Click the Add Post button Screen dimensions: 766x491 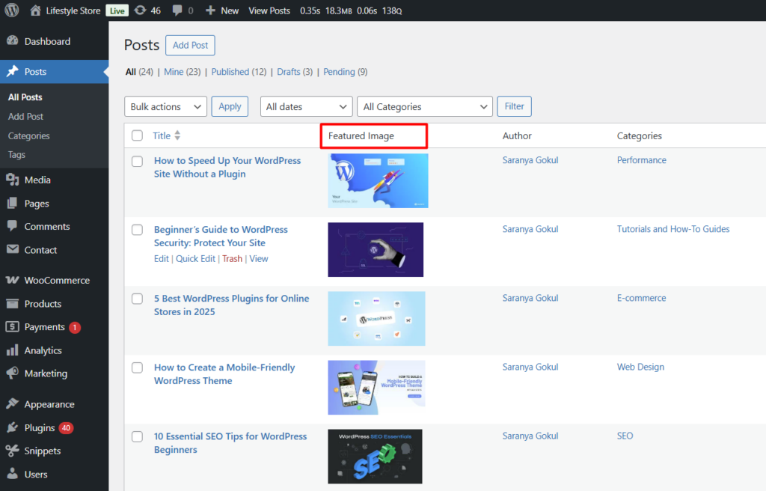coord(190,45)
